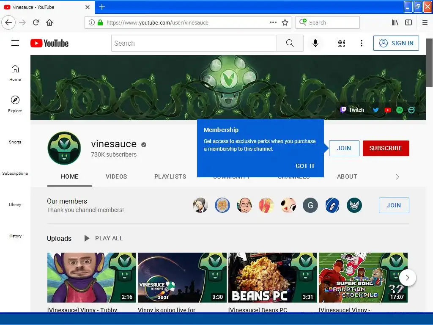Open the YouTube icon link on banner
This screenshot has height=325, width=433.
[387, 110]
